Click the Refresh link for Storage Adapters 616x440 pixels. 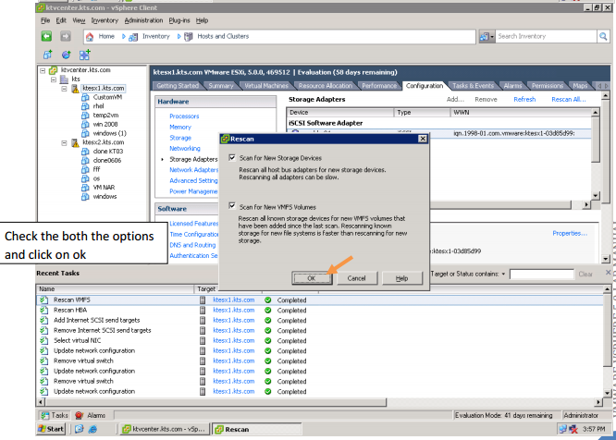click(x=524, y=99)
